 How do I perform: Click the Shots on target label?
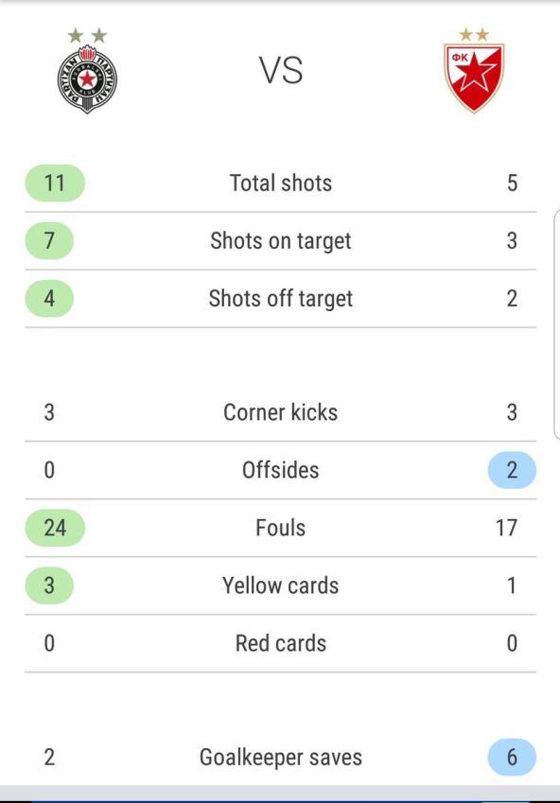(x=281, y=240)
